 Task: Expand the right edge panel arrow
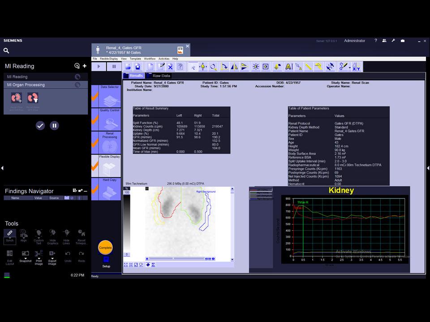pos(428,168)
